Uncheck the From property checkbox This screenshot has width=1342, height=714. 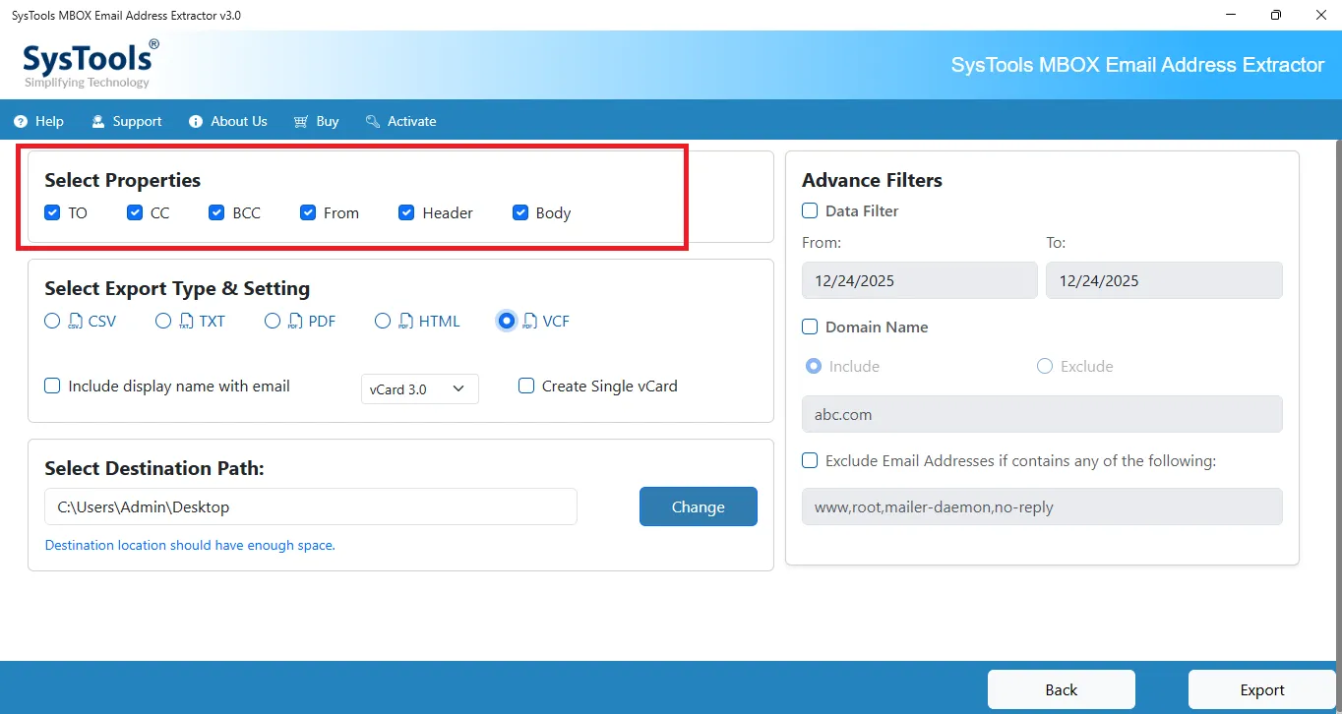click(x=308, y=212)
